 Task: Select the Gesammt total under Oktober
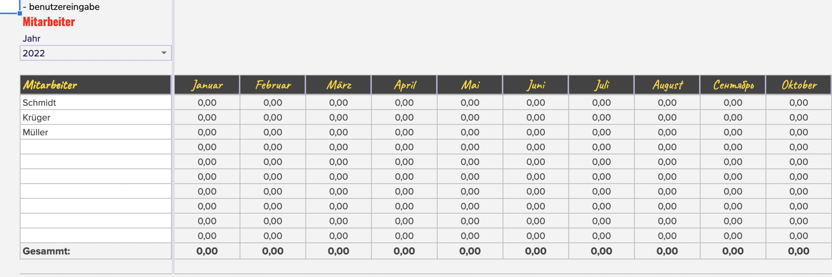click(x=799, y=251)
